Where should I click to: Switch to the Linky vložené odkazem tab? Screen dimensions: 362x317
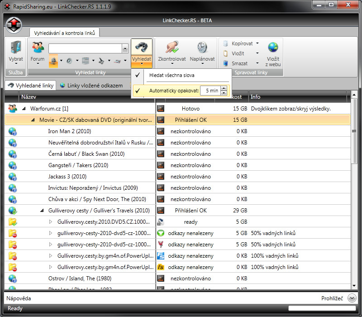91,86
